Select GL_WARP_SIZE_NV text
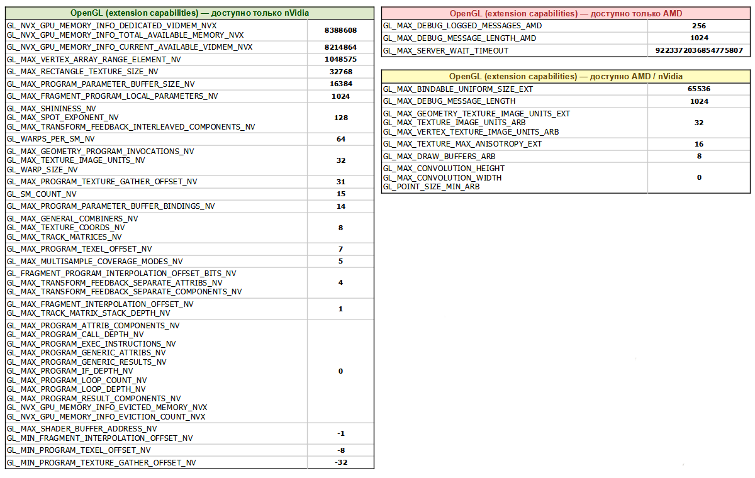Viewport: 755px width, 478px height. (42, 170)
